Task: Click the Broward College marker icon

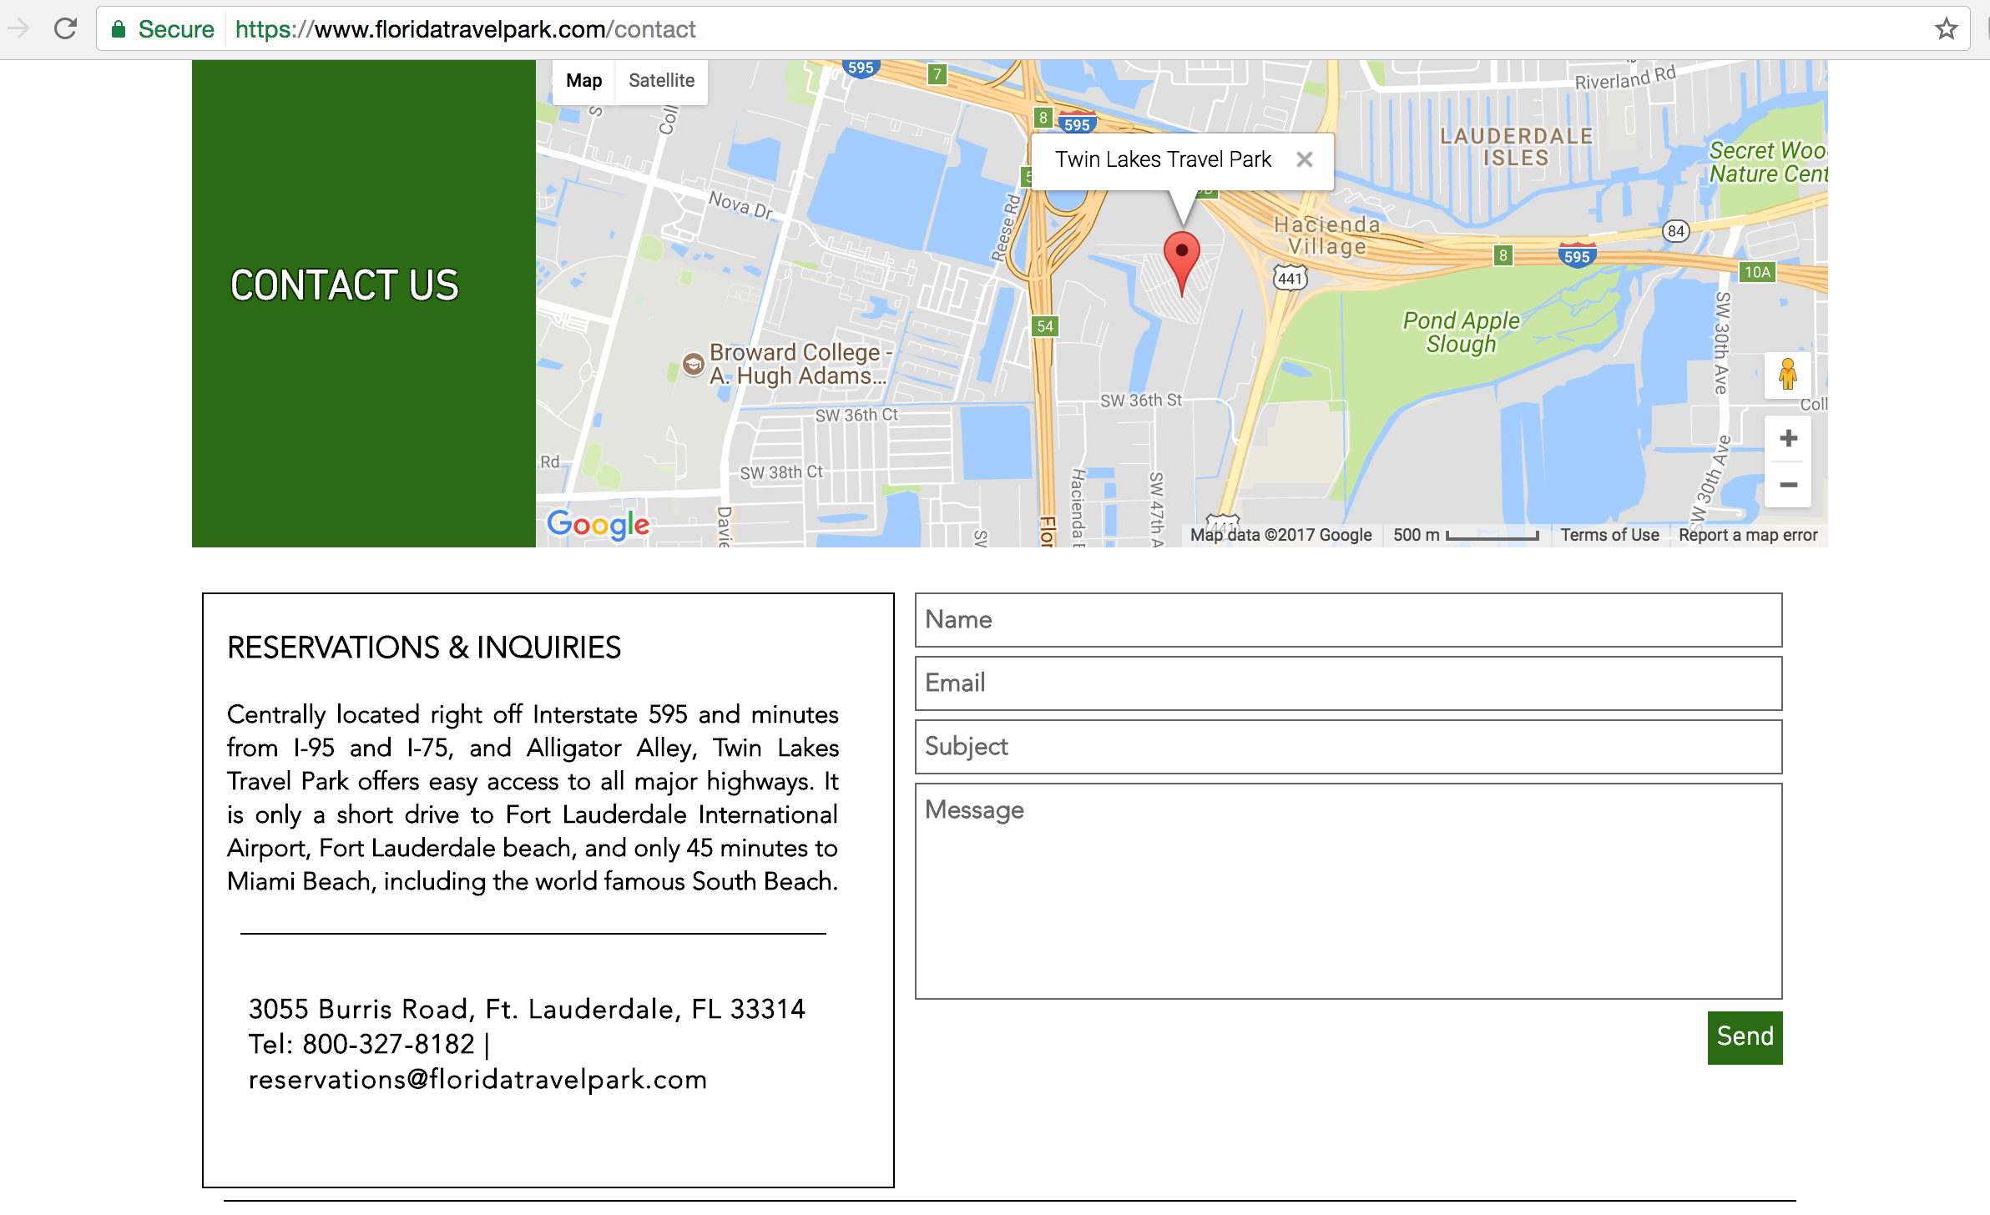Action: 693,364
